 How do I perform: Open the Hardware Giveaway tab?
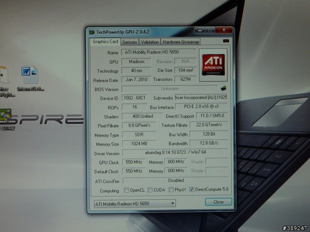[181, 42]
